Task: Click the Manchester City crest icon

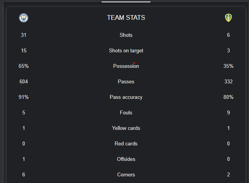Action: point(24,18)
